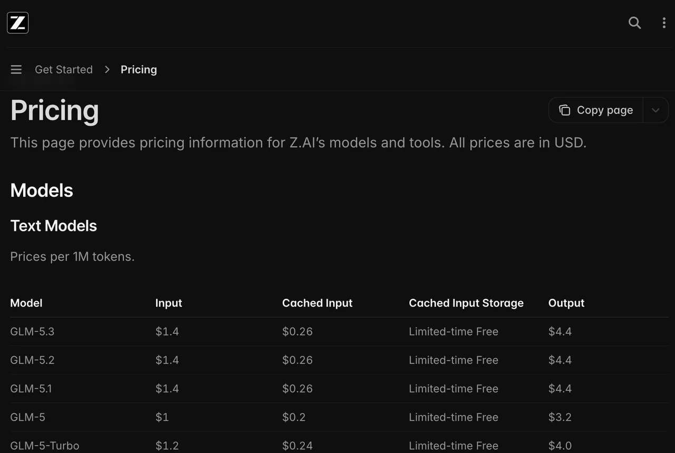Screen dimensions: 675x453
Task: Click the copy icon in Copy page
Action: (x=564, y=110)
